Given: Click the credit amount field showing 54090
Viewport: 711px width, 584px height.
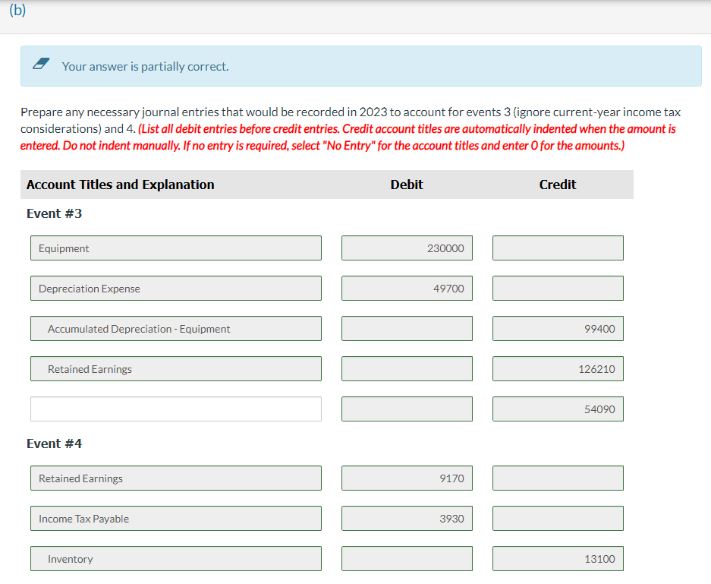Looking at the screenshot, I should [558, 409].
